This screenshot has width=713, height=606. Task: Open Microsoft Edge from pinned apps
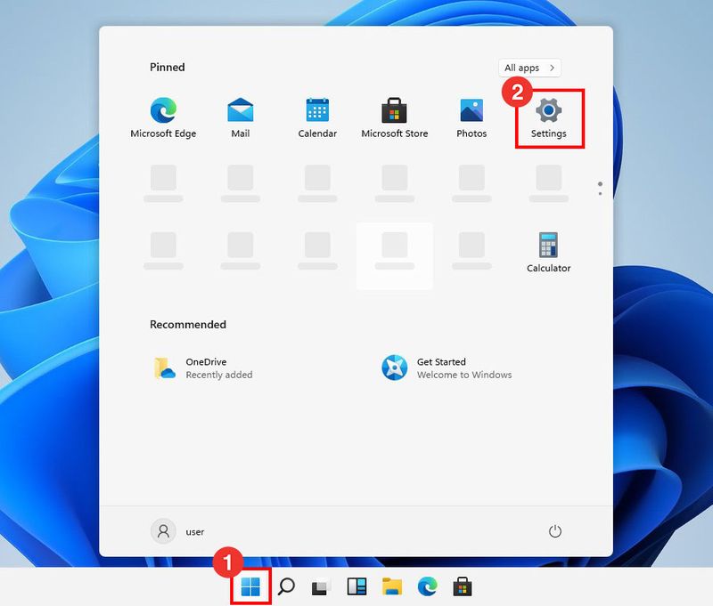coord(163,117)
